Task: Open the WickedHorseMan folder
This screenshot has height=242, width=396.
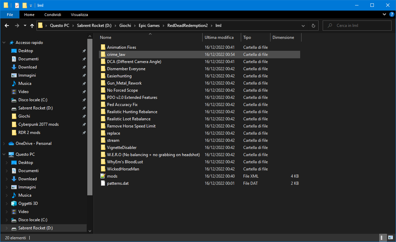Action: pyautogui.click(x=123, y=169)
